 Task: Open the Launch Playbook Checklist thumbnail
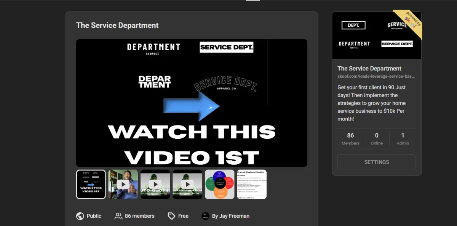[x=252, y=184]
